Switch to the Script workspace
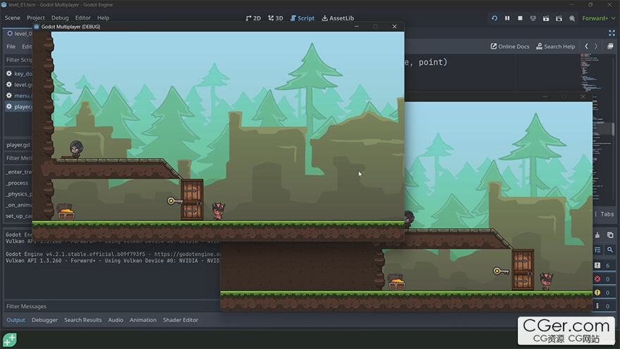The image size is (620, 349). tap(302, 18)
